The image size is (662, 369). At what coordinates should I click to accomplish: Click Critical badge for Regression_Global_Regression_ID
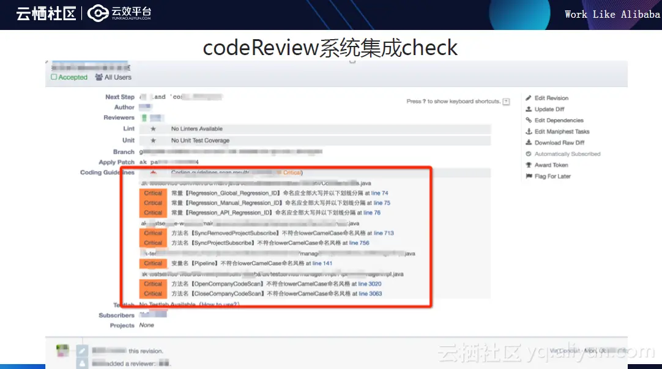click(x=153, y=193)
